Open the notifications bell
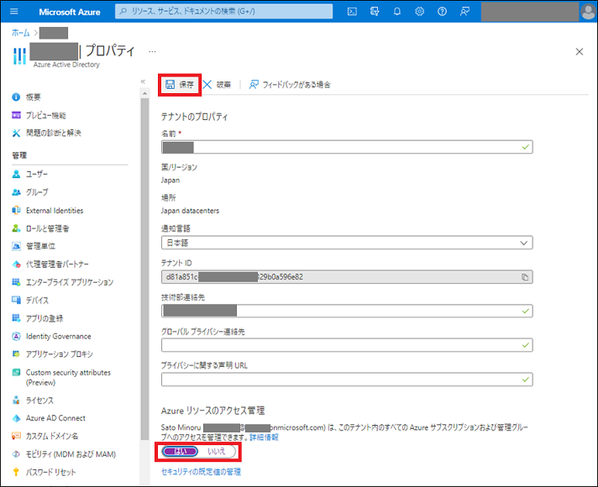The image size is (598, 487). [397, 12]
